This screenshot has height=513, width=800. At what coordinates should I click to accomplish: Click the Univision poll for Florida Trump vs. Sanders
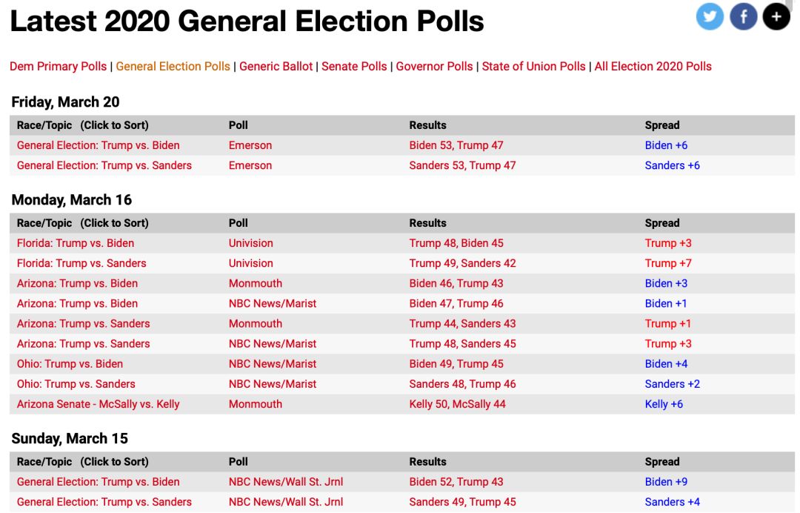[x=250, y=263]
